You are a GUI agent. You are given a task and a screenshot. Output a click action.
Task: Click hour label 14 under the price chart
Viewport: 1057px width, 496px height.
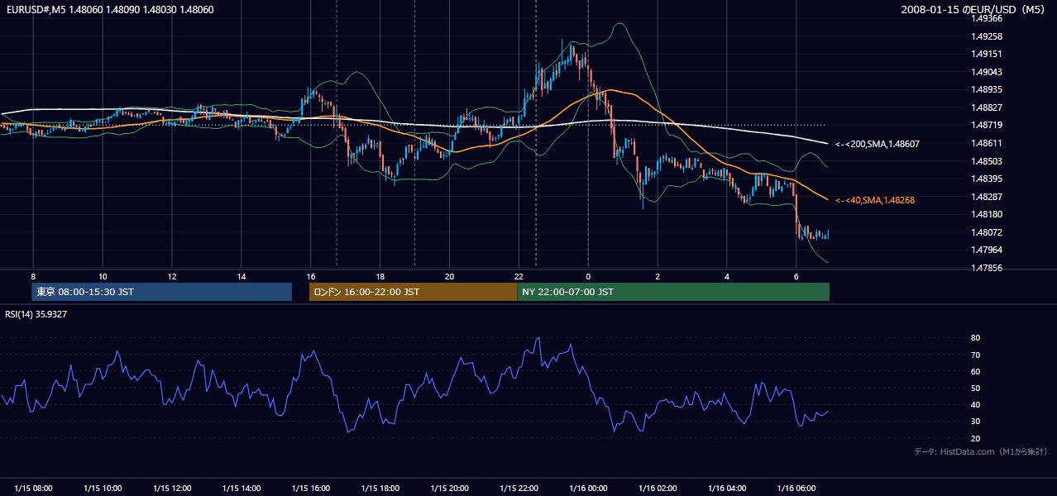(x=242, y=276)
